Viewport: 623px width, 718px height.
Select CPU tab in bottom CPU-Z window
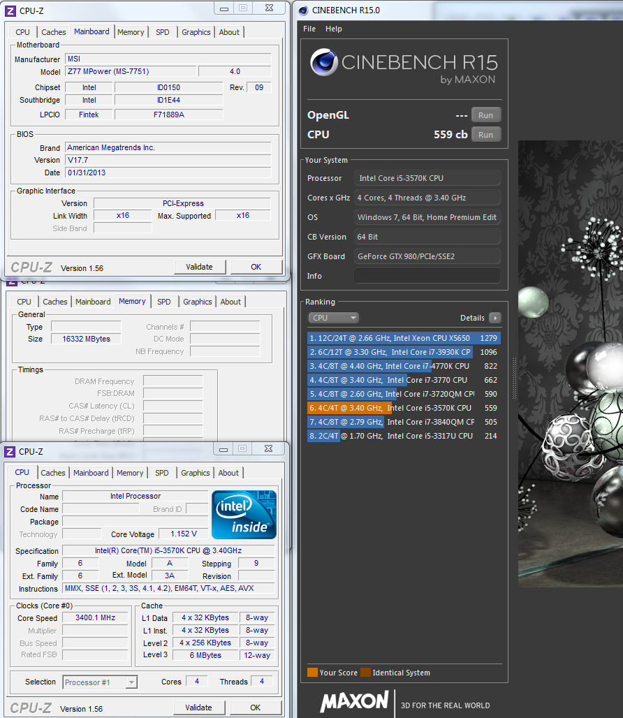point(22,472)
